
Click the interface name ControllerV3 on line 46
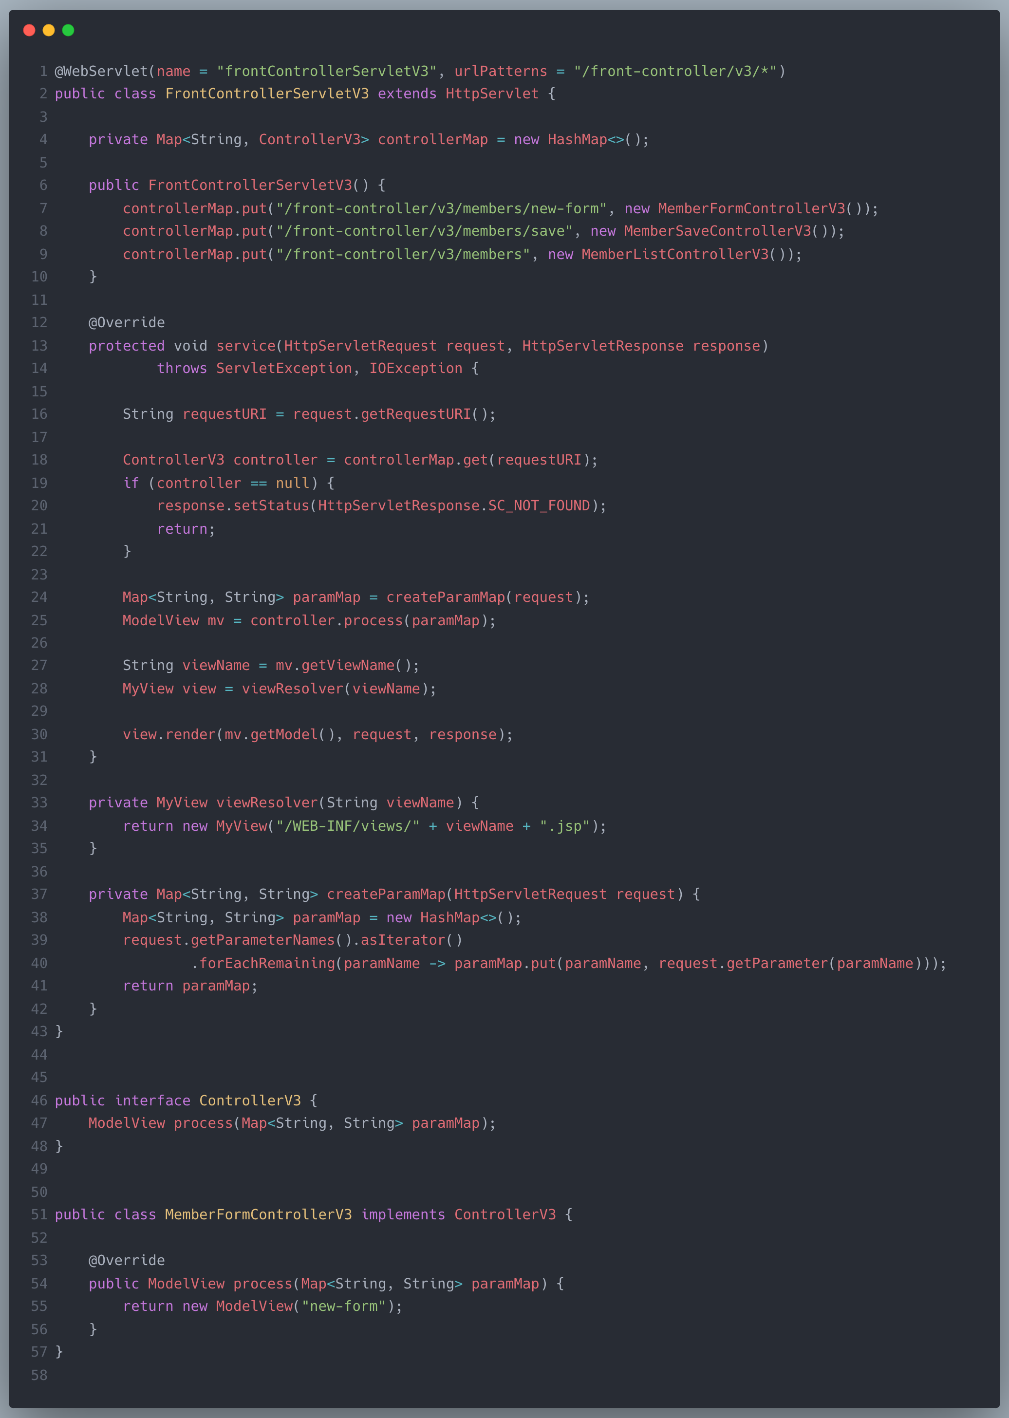[x=250, y=1101]
